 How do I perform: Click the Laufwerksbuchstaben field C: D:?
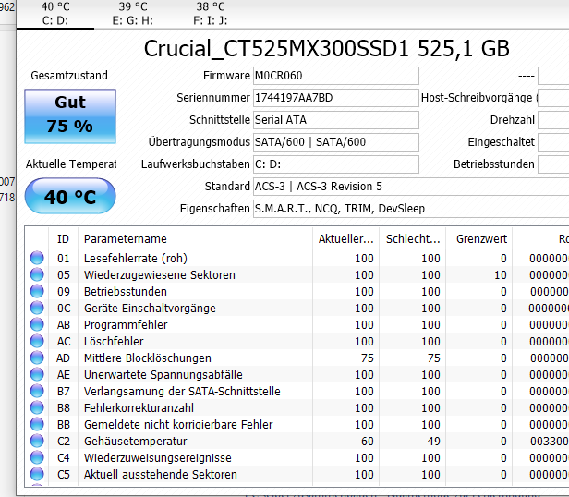click(336, 164)
